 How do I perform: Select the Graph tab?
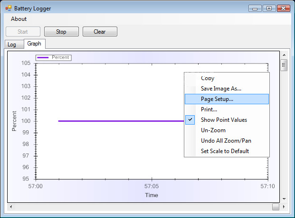click(x=34, y=44)
